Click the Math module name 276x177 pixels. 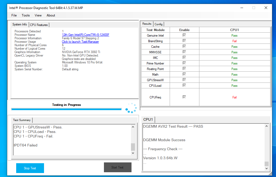155,75
